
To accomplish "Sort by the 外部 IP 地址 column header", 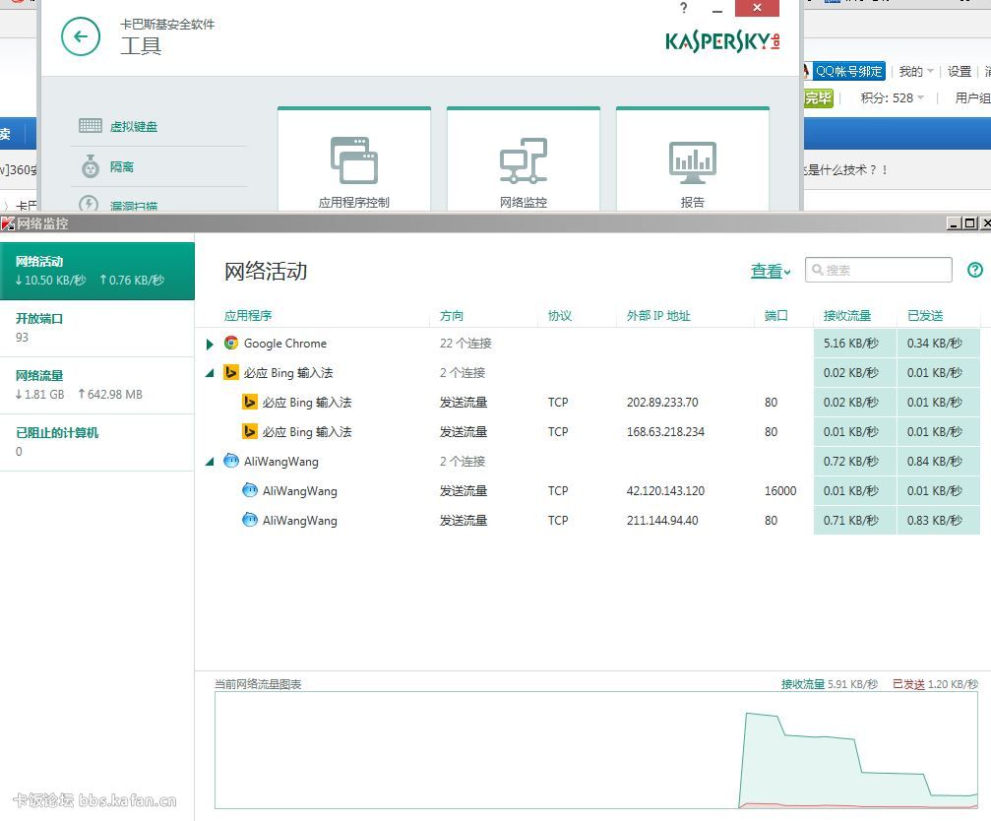I will pyautogui.click(x=658, y=315).
